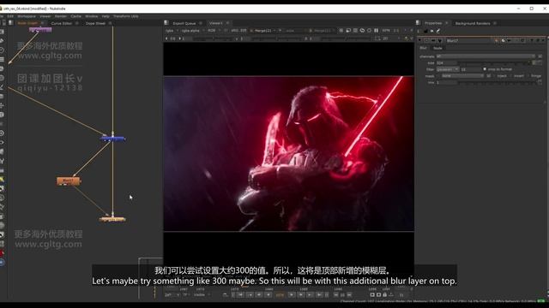
Task: Click the mix value field
Action: coord(447,82)
